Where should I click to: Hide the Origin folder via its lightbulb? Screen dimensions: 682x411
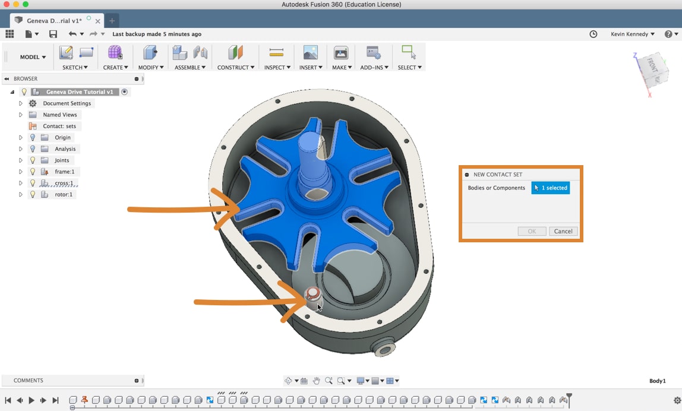pyautogui.click(x=32, y=137)
